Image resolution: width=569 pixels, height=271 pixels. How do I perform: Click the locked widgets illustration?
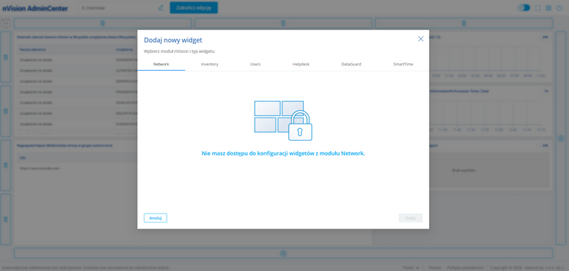pos(283,121)
